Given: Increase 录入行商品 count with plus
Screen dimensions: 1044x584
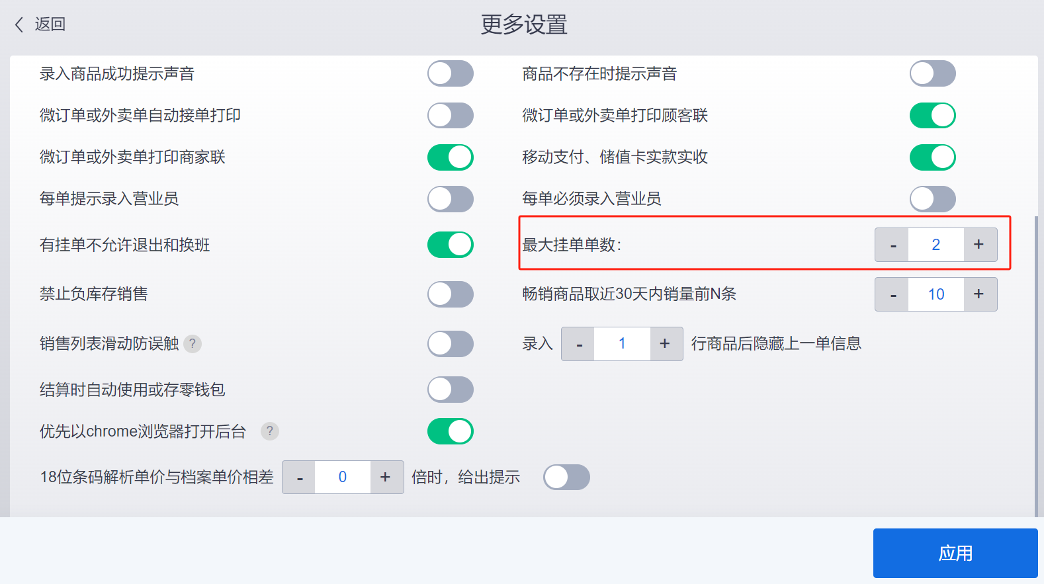Looking at the screenshot, I should coord(666,344).
